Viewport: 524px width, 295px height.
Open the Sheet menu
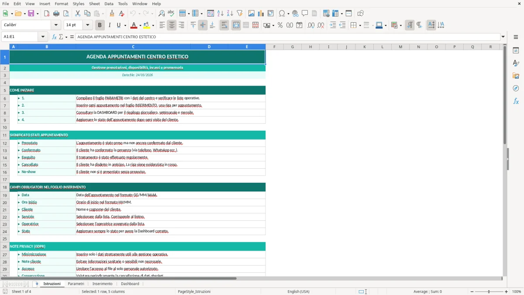click(94, 3)
